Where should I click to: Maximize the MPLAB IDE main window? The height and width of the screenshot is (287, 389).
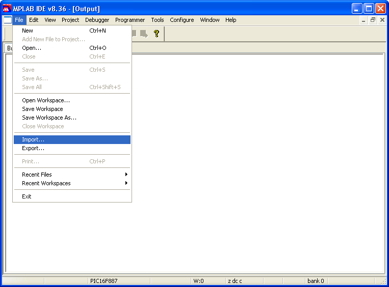click(x=369, y=9)
